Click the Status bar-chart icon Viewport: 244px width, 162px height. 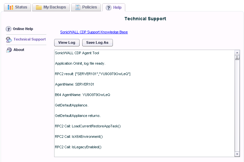10,7
